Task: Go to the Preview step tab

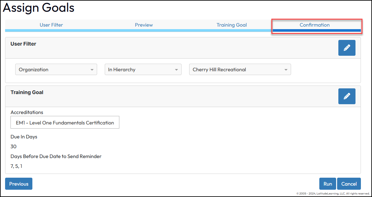Action: [x=144, y=25]
